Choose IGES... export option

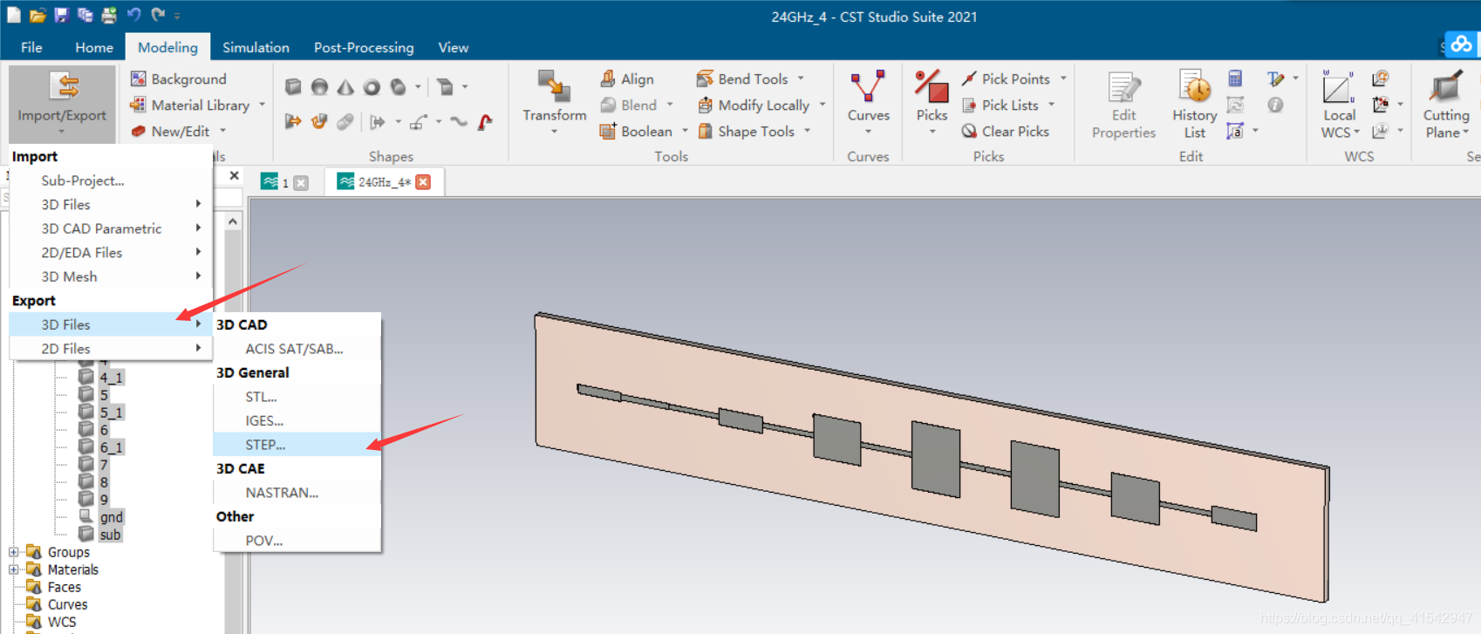297,420
